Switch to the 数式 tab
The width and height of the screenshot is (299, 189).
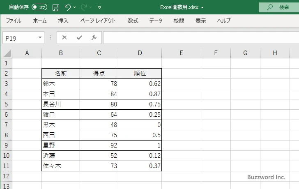tap(133, 21)
